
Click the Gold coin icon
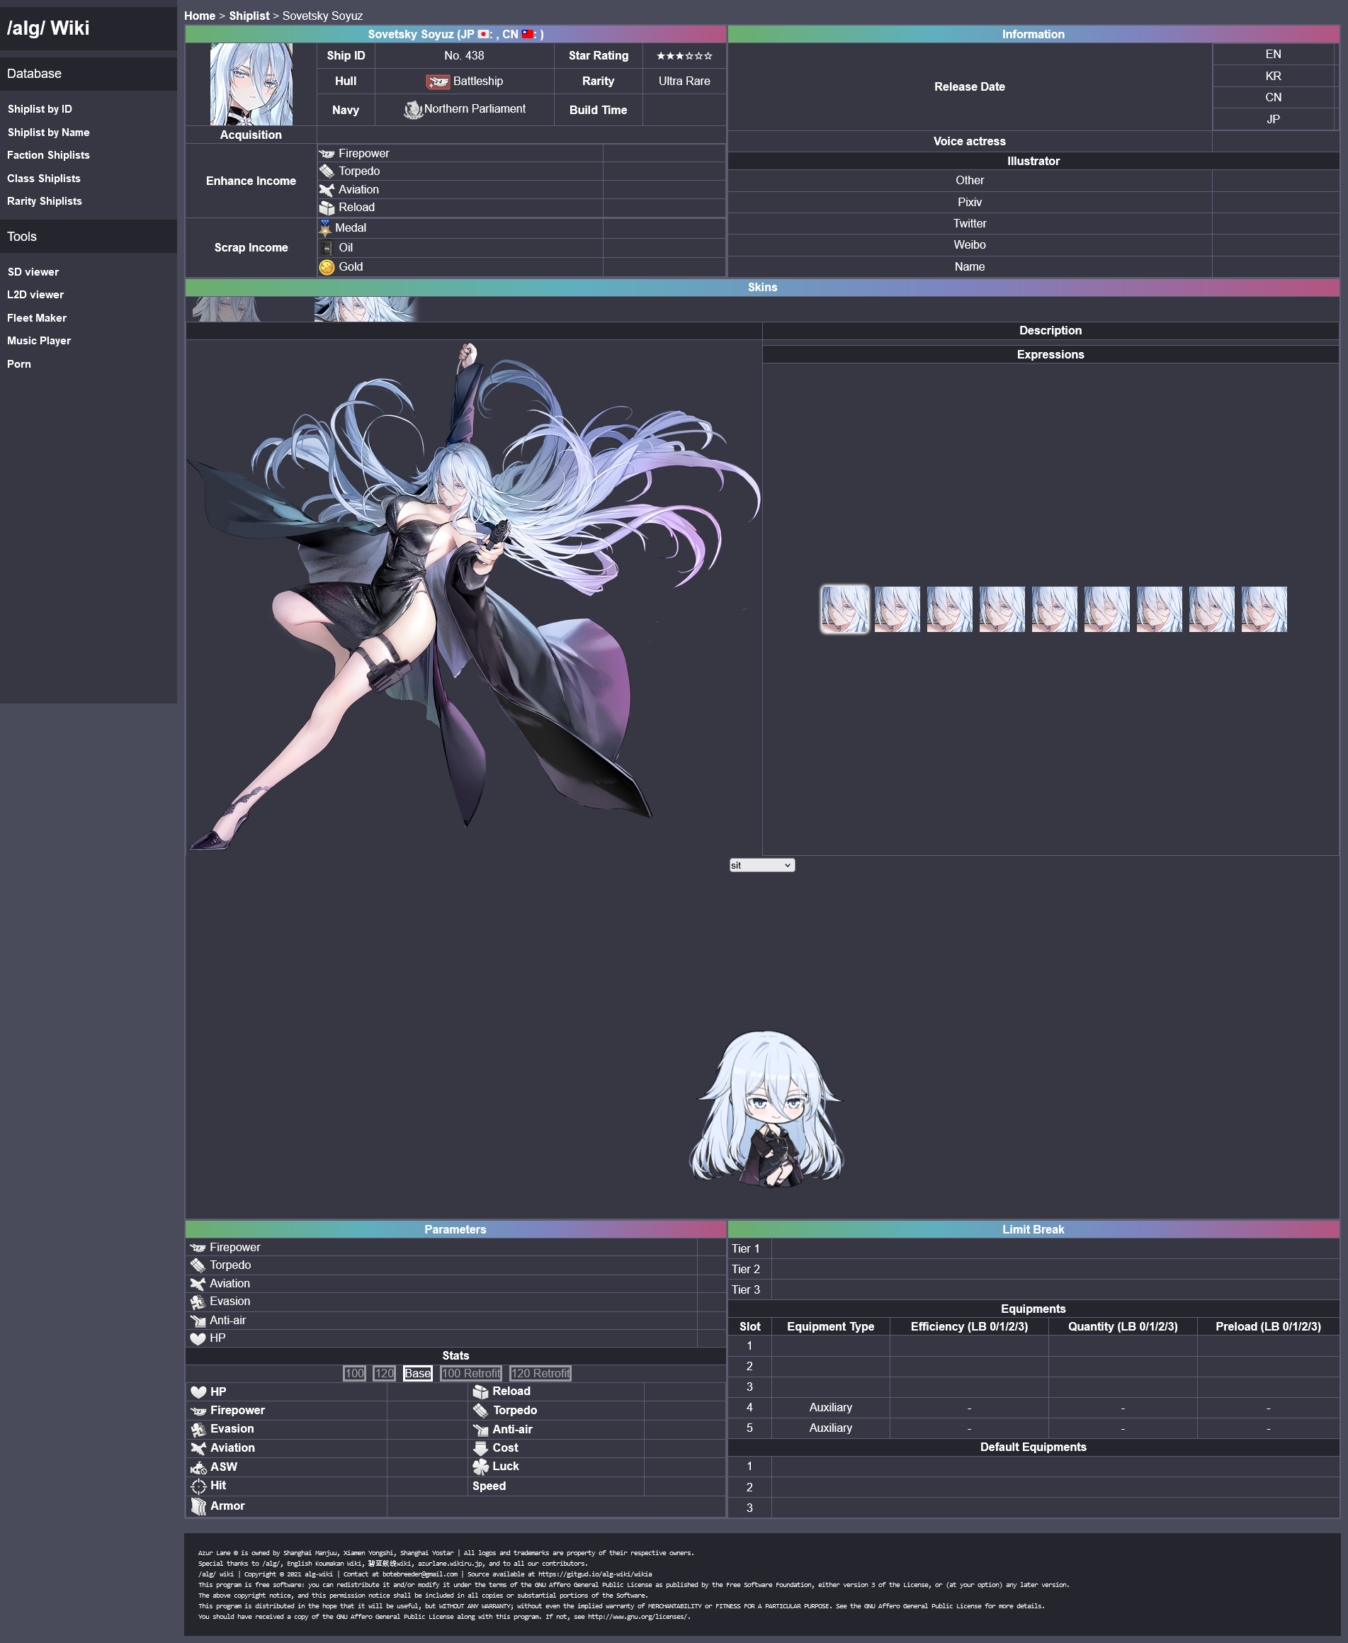click(x=327, y=267)
